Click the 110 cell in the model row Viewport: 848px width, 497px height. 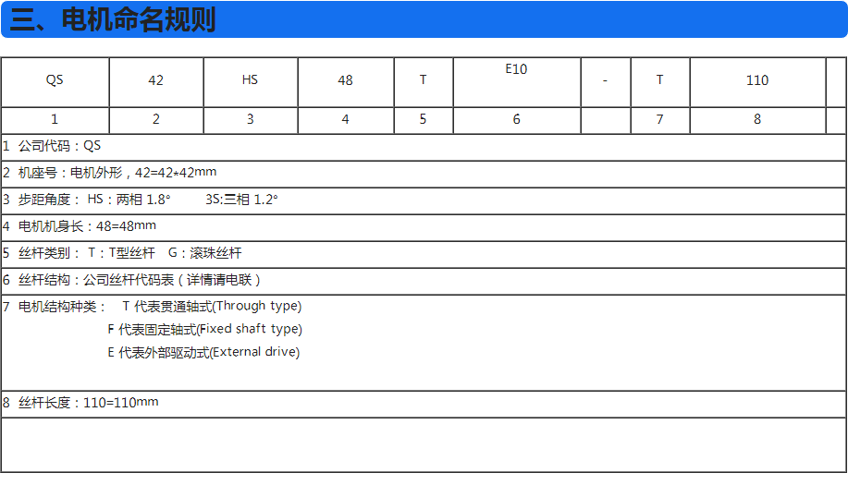point(757,80)
